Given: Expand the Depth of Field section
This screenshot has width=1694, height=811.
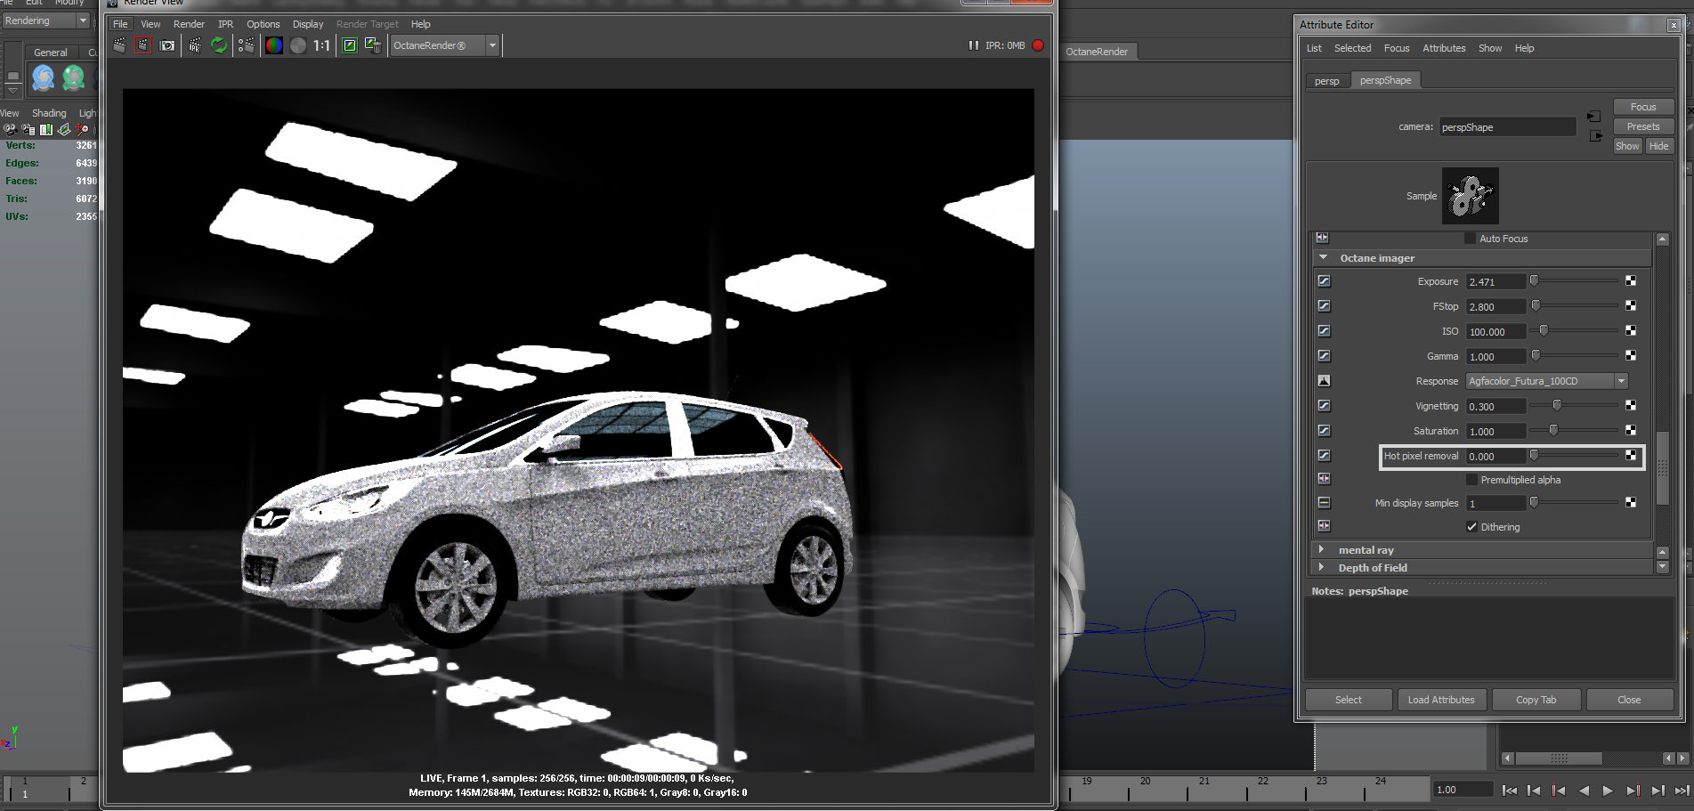Looking at the screenshot, I should tap(1322, 568).
